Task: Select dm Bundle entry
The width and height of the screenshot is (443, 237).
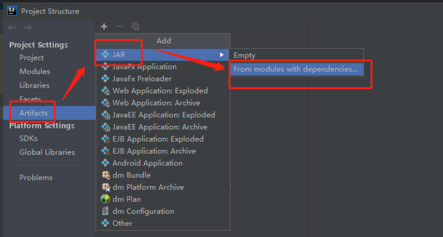Action: tap(163, 175)
